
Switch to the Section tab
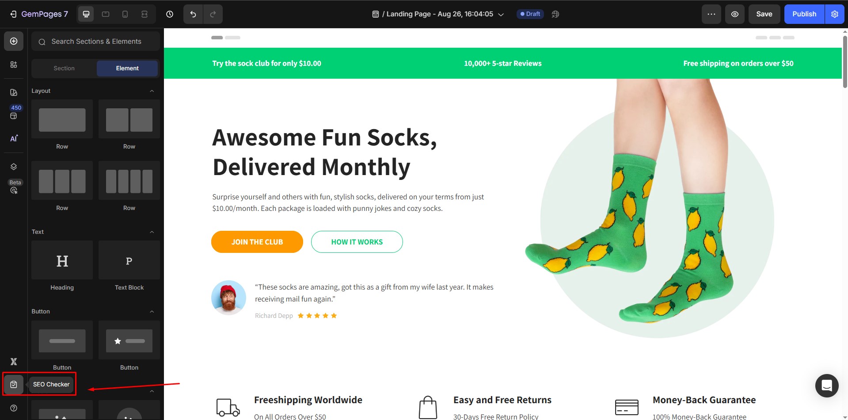click(x=64, y=68)
